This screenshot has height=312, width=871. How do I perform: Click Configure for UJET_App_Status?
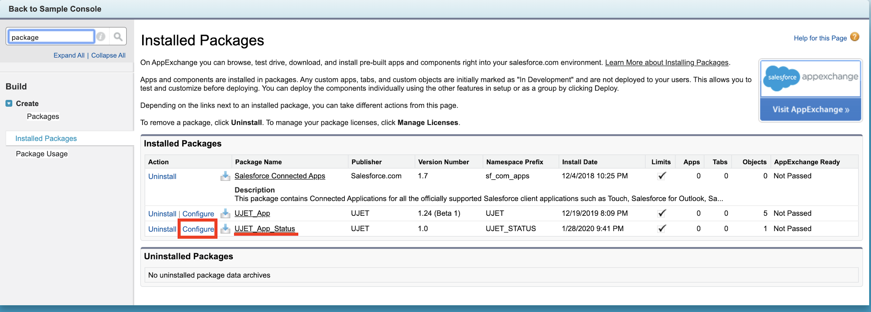point(198,229)
